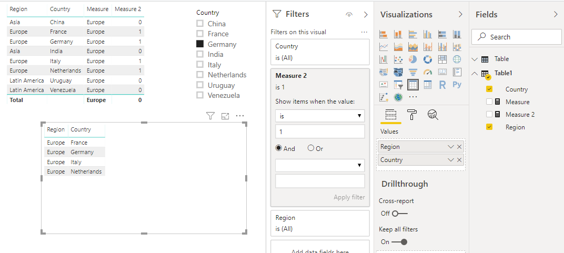Select the Filled map visualization
This screenshot has width=564, height=253.
pyautogui.click(x=384, y=72)
